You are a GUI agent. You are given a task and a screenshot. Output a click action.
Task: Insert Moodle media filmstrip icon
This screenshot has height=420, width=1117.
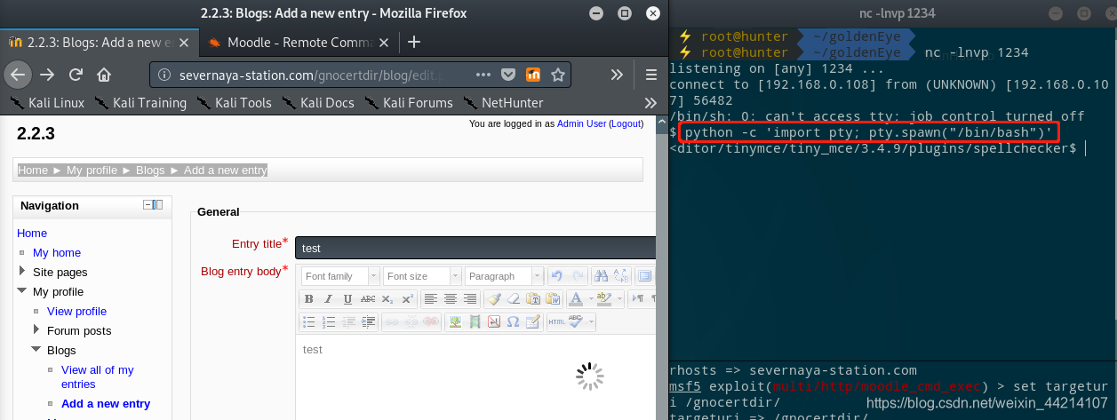(x=475, y=322)
